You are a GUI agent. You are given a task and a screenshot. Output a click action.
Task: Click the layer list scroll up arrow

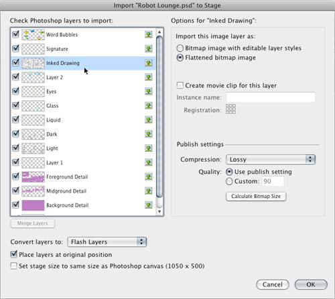pos(159,32)
